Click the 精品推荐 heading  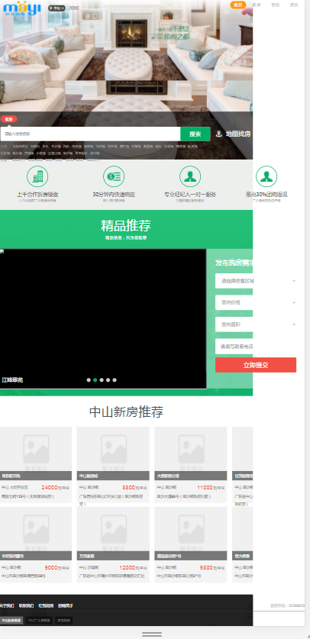tap(126, 225)
